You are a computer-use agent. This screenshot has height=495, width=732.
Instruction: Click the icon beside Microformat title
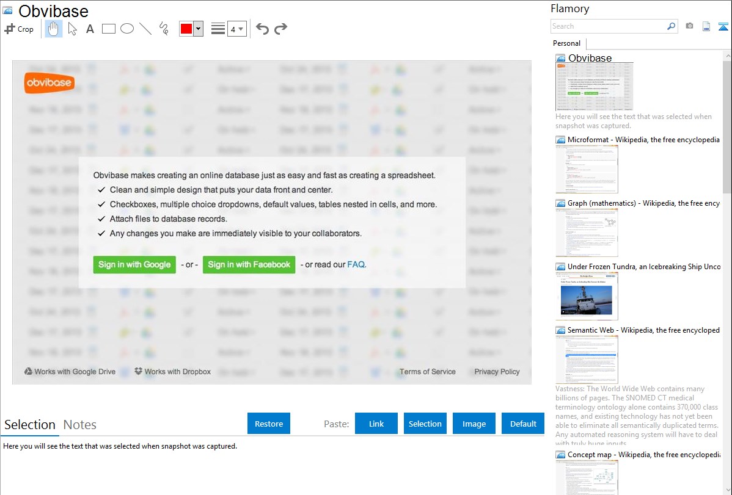pyautogui.click(x=560, y=140)
